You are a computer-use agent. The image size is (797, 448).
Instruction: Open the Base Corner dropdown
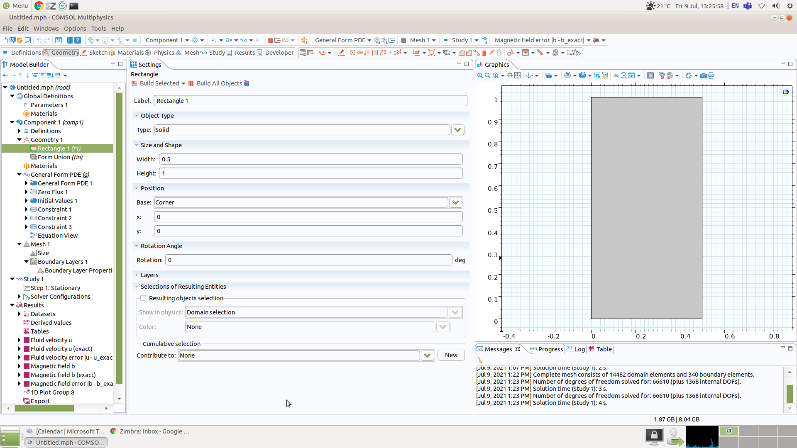tap(455, 202)
